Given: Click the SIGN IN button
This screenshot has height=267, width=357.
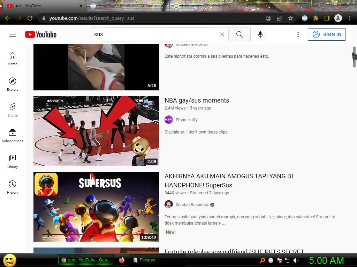Looking at the screenshot, I should point(327,34).
